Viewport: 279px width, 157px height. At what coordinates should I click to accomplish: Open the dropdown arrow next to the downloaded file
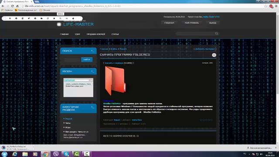(x=33, y=147)
